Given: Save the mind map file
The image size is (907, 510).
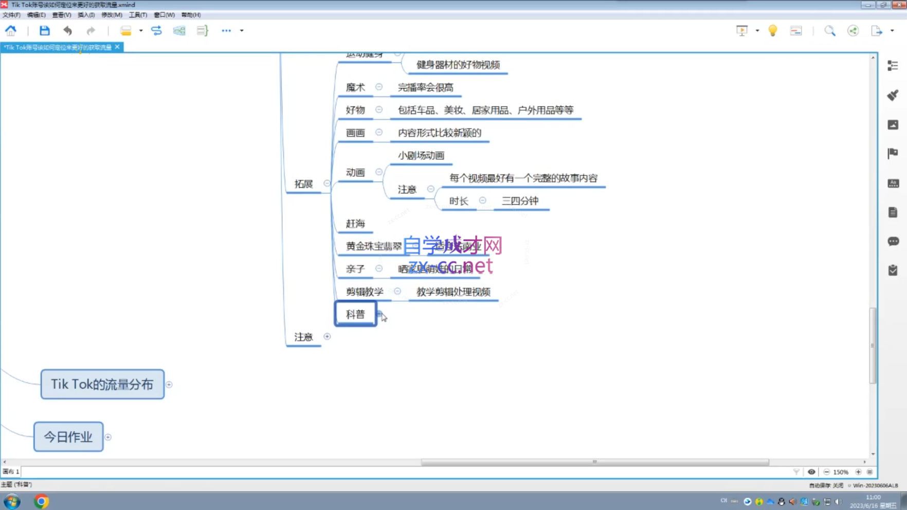Looking at the screenshot, I should pyautogui.click(x=45, y=31).
